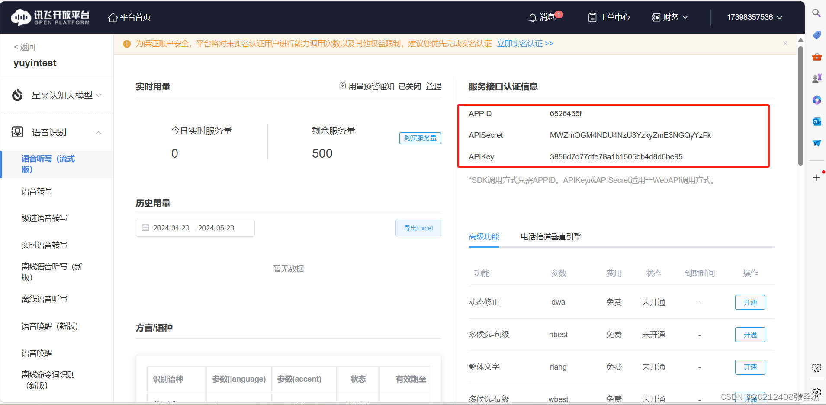
Task: Click the calendar icon in date field
Action: (145, 228)
